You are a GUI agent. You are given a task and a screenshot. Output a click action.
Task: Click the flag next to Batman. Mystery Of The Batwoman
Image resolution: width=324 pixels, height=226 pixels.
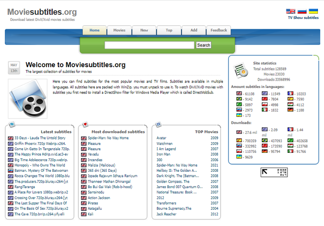tap(11, 170)
